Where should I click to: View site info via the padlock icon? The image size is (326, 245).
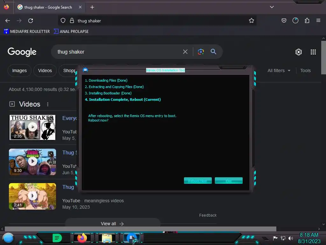click(72, 21)
